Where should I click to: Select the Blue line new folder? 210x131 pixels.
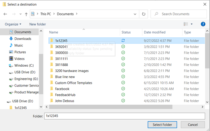coord(65,77)
